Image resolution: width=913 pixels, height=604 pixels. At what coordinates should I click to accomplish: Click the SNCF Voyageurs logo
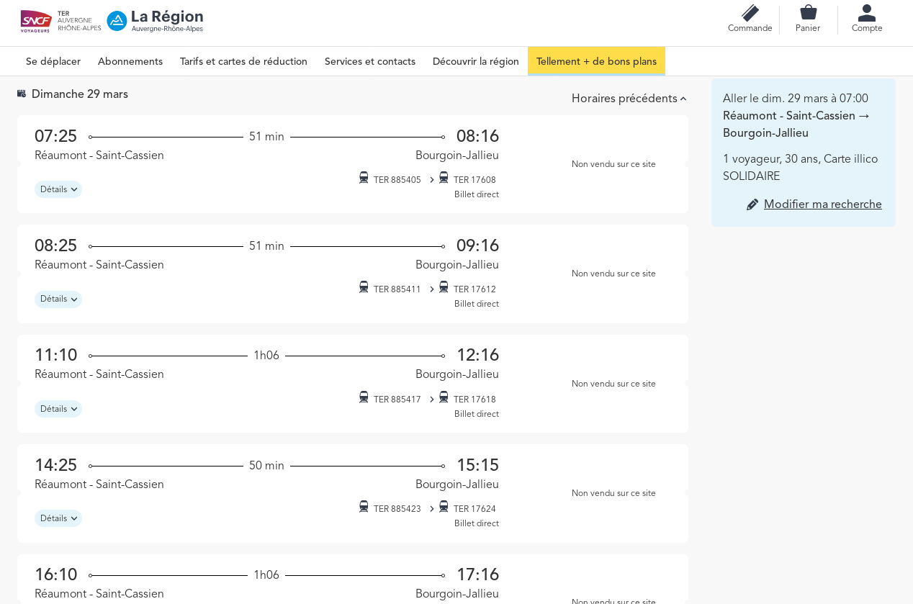pyautogui.click(x=36, y=21)
